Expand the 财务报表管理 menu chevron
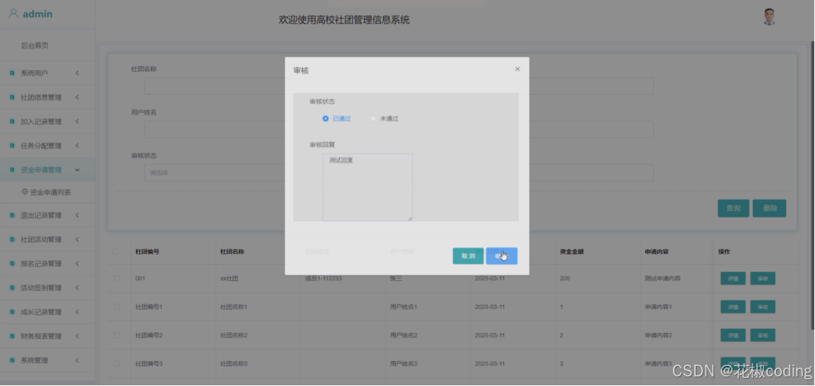The width and height of the screenshot is (815, 386). 77,336
